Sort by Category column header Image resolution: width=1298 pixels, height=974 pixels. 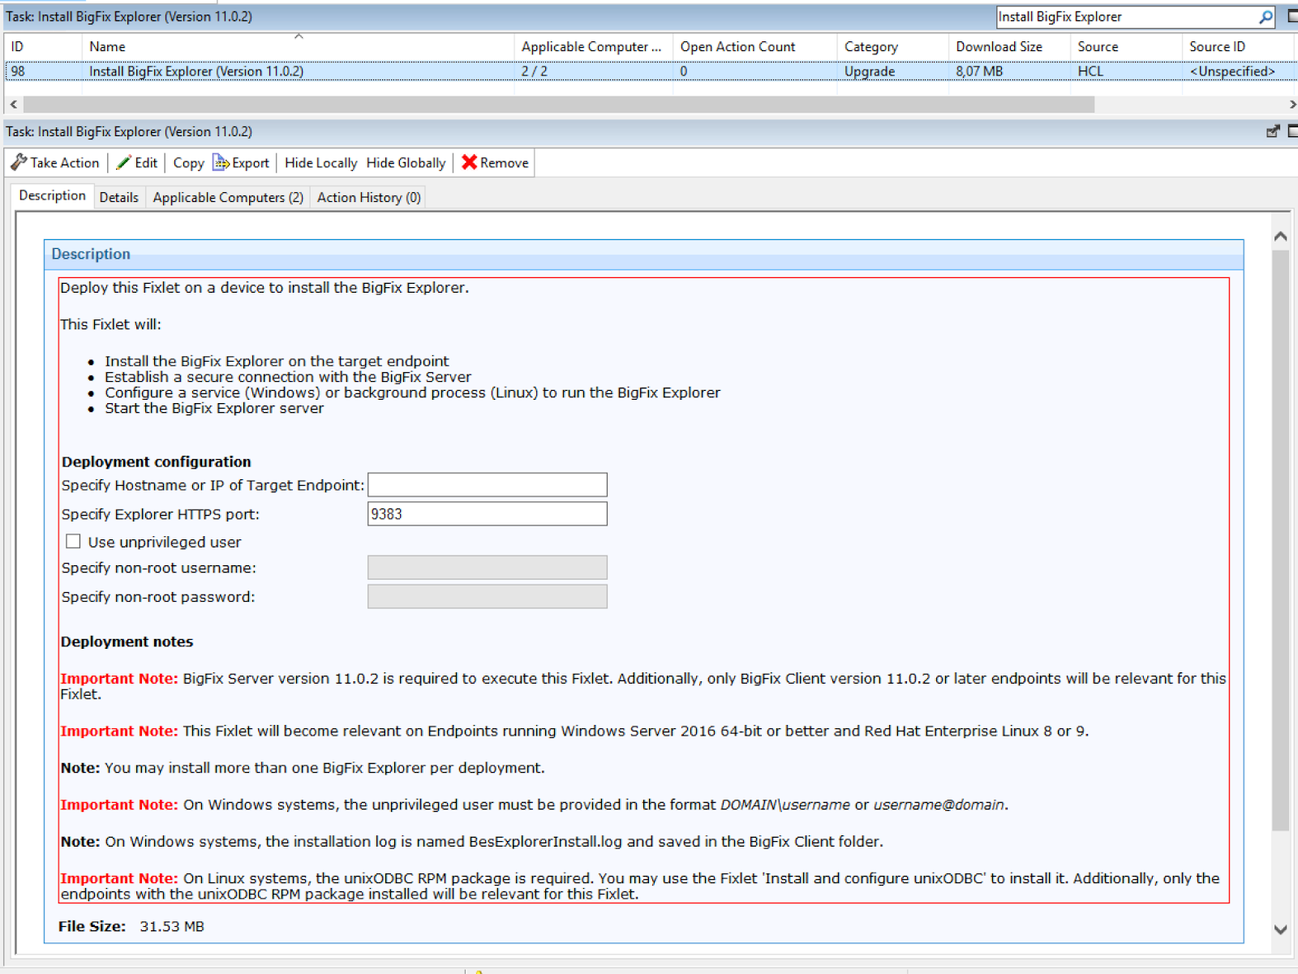pos(892,47)
